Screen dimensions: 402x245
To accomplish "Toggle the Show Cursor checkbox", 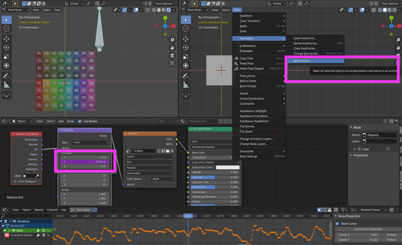I will (x=337, y=224).
